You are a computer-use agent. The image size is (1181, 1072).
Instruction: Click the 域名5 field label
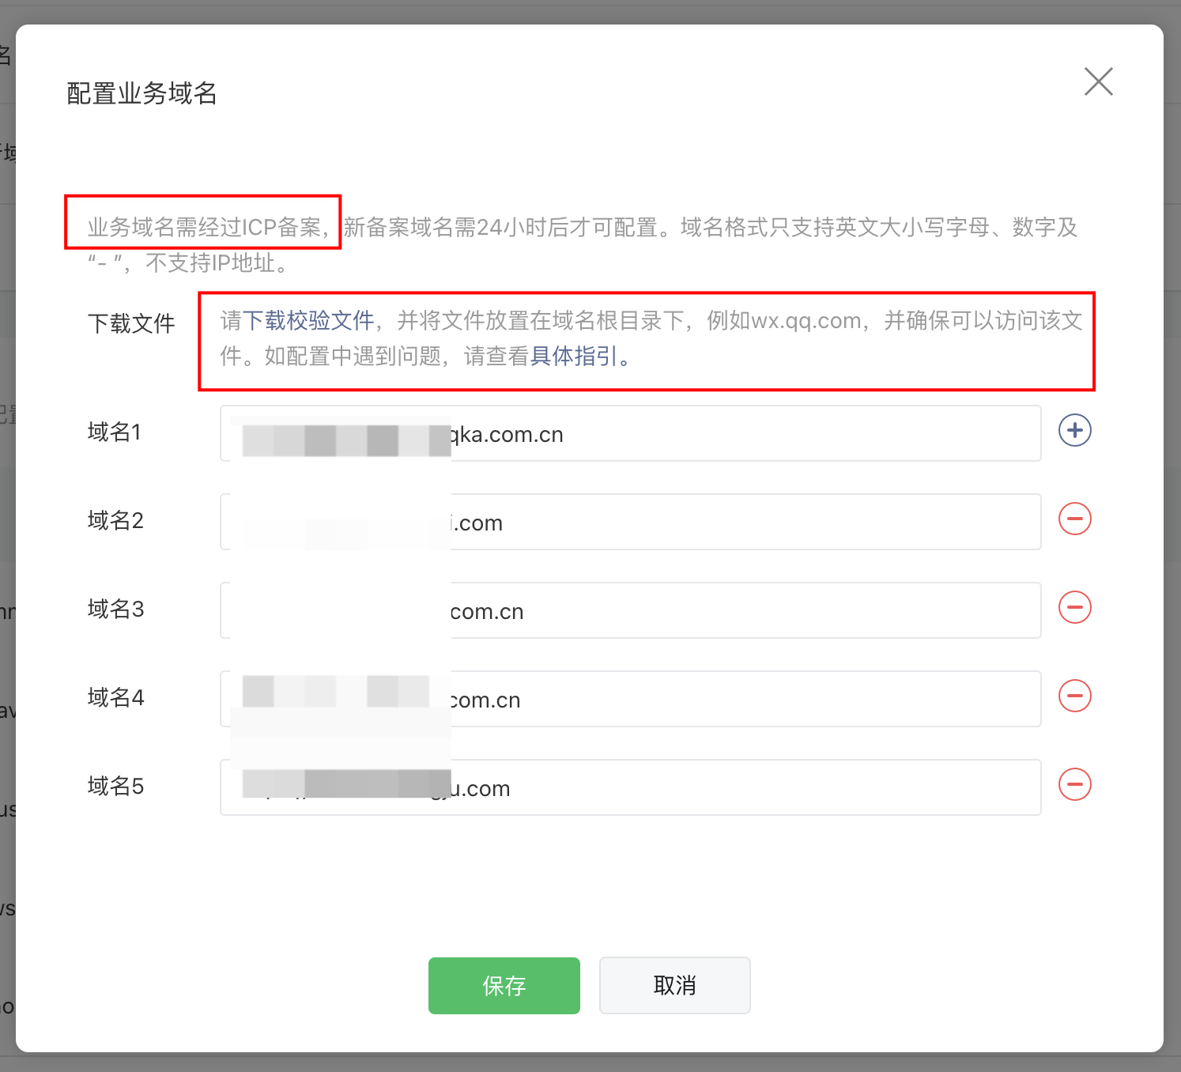click(115, 787)
